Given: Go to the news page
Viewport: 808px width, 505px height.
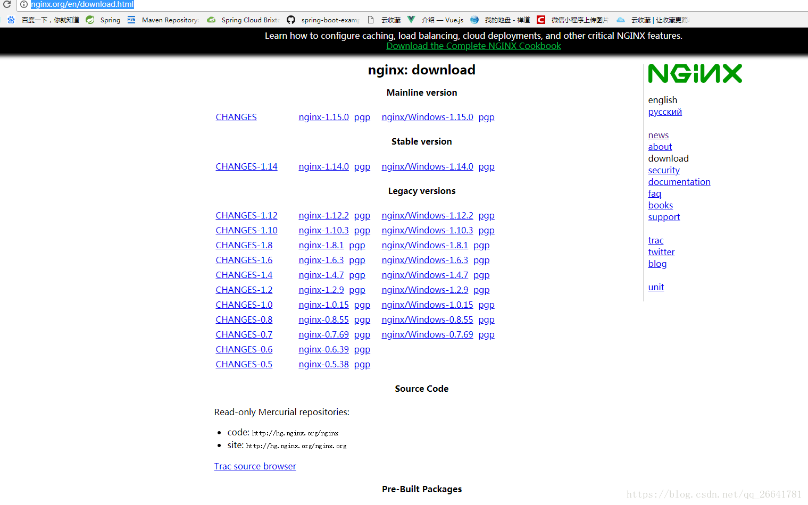Looking at the screenshot, I should [659, 135].
